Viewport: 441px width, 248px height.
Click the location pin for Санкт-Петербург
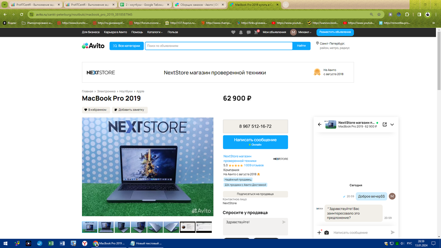coord(318,44)
